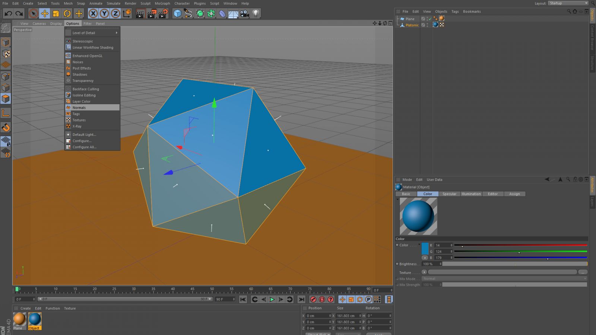The width and height of the screenshot is (596, 335).
Task: Click the blue material color swatch
Action: click(425, 248)
